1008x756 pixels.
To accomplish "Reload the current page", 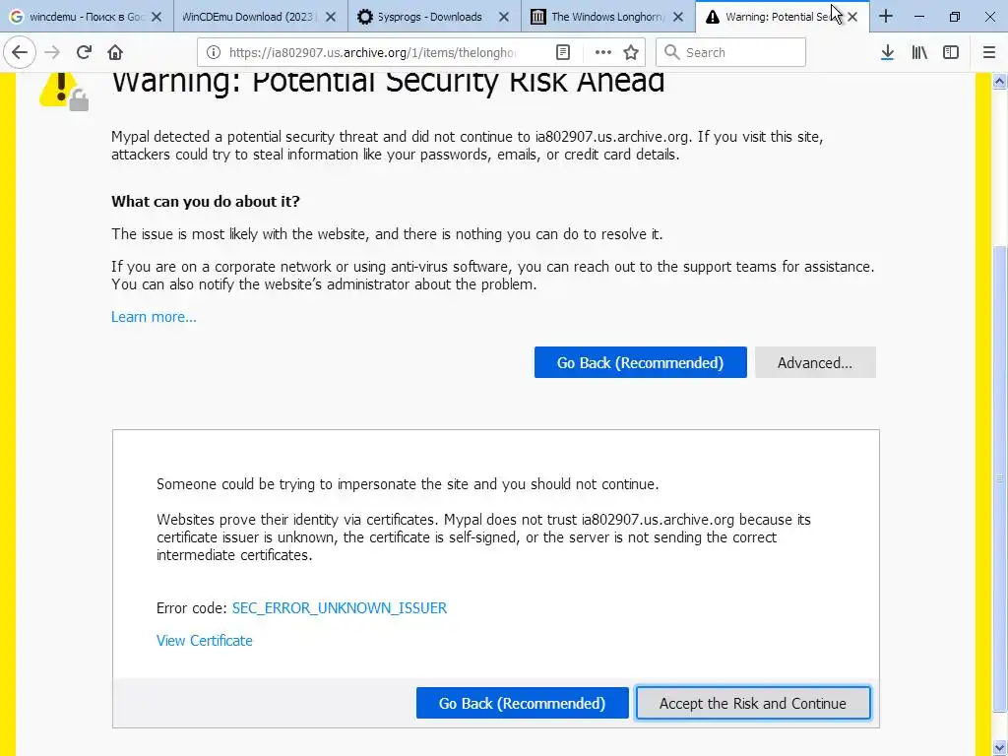I will click(84, 52).
